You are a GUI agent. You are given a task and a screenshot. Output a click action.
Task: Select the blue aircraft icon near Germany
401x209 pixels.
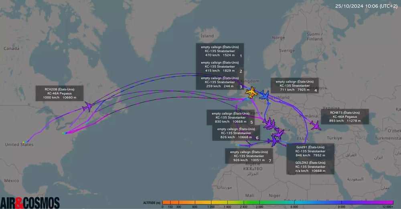(x=264, y=96)
